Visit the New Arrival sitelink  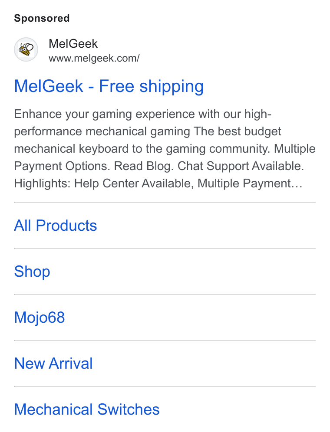click(x=53, y=363)
